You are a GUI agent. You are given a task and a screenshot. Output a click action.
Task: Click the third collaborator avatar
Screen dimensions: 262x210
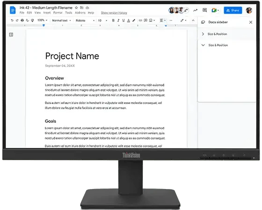point(181,10)
